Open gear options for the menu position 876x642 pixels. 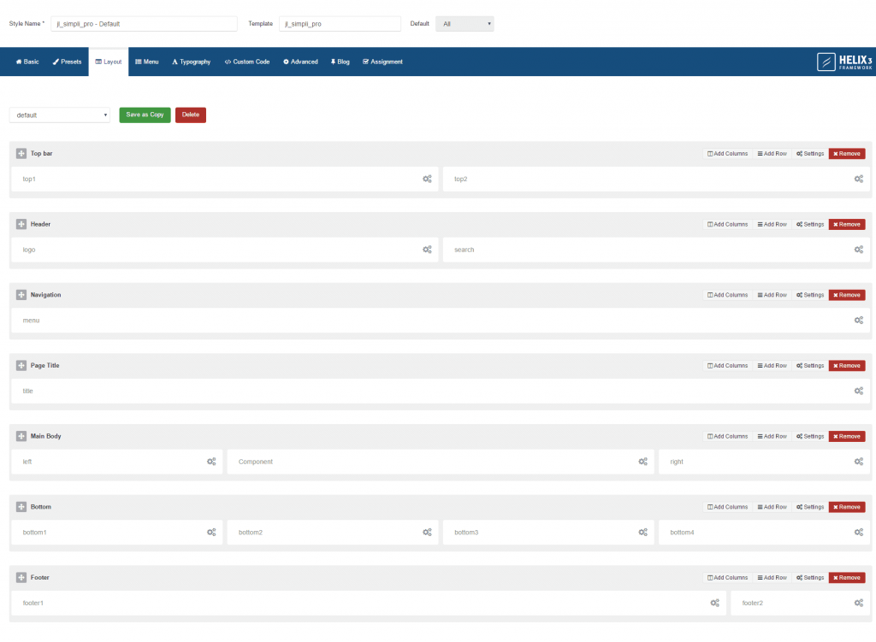pos(859,320)
